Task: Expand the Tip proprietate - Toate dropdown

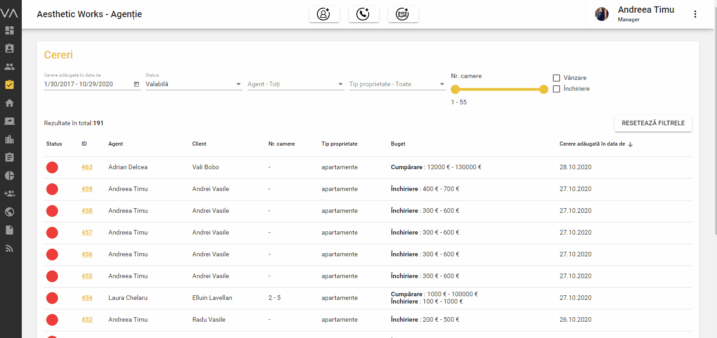Action: (397, 84)
